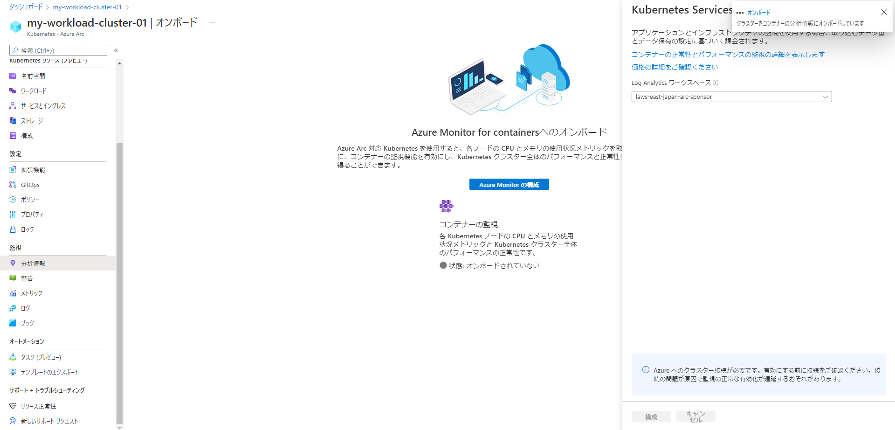Click the 警告 alerts icon

point(13,278)
